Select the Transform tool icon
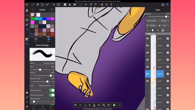Screen dimensions: 195x110 58,5
